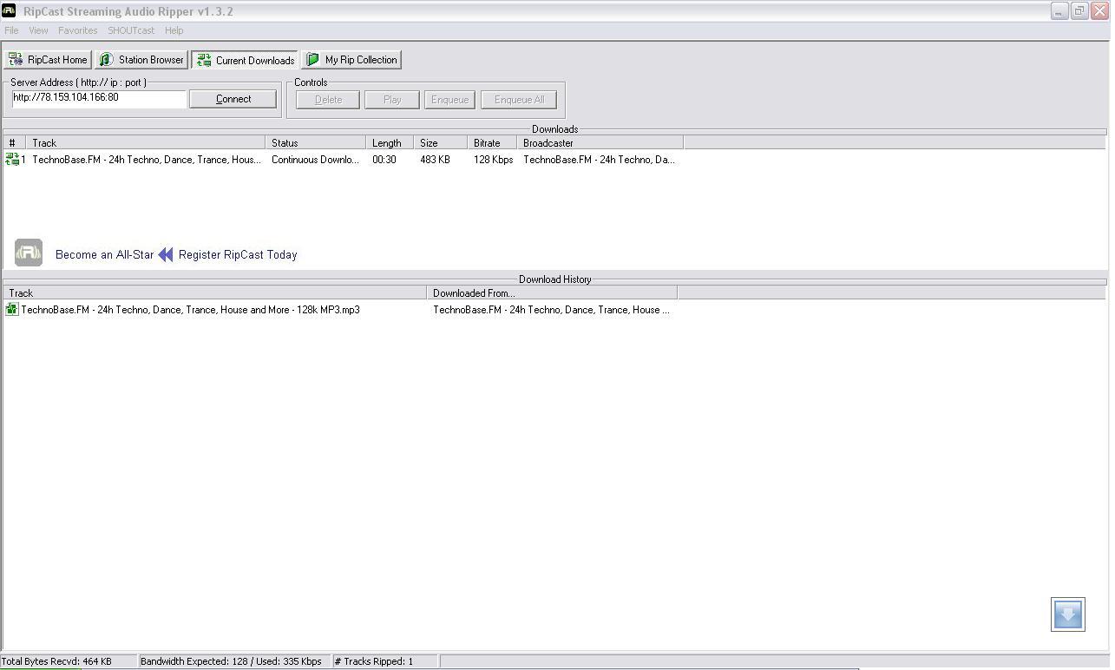Click the Download History Track column header
This screenshot has width=1115, height=670.
(x=214, y=293)
